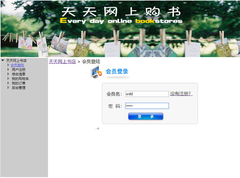This screenshot has height=178, width=240.
Task: Expand the arrow beside 用户注册
Action: (8, 70)
